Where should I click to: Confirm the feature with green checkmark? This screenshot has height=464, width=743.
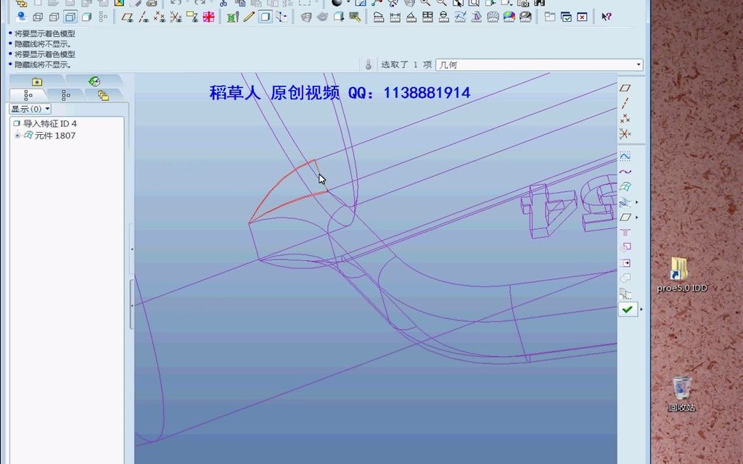tap(625, 309)
